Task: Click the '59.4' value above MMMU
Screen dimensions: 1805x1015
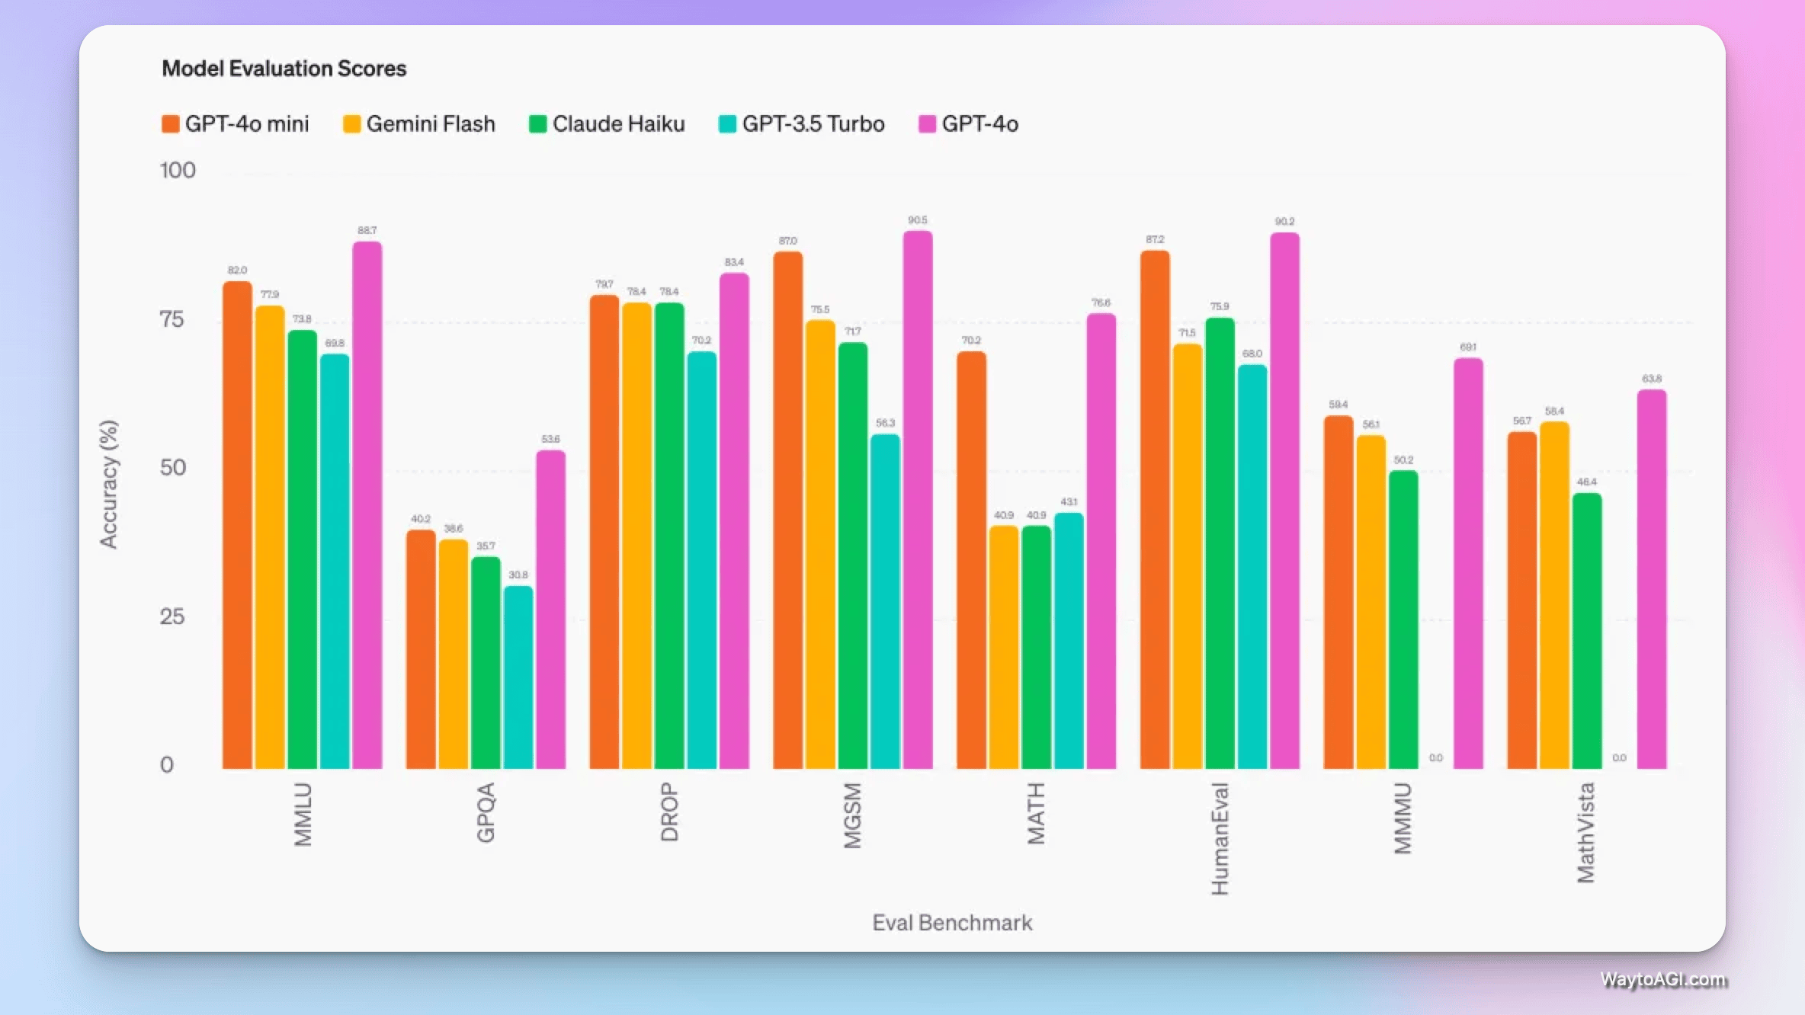Action: 1339,405
